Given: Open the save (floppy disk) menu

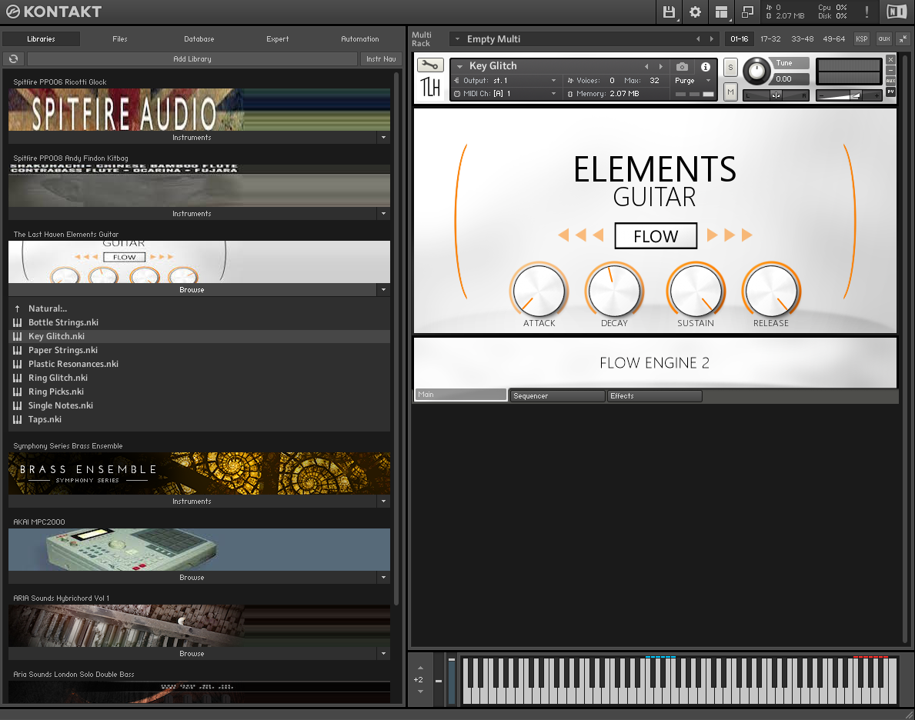Looking at the screenshot, I should pyautogui.click(x=669, y=12).
